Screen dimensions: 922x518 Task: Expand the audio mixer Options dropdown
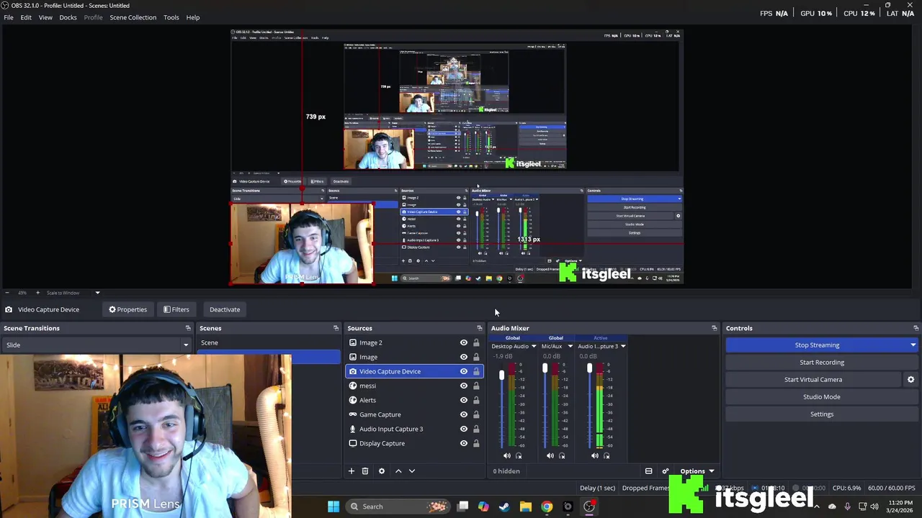coord(697,471)
